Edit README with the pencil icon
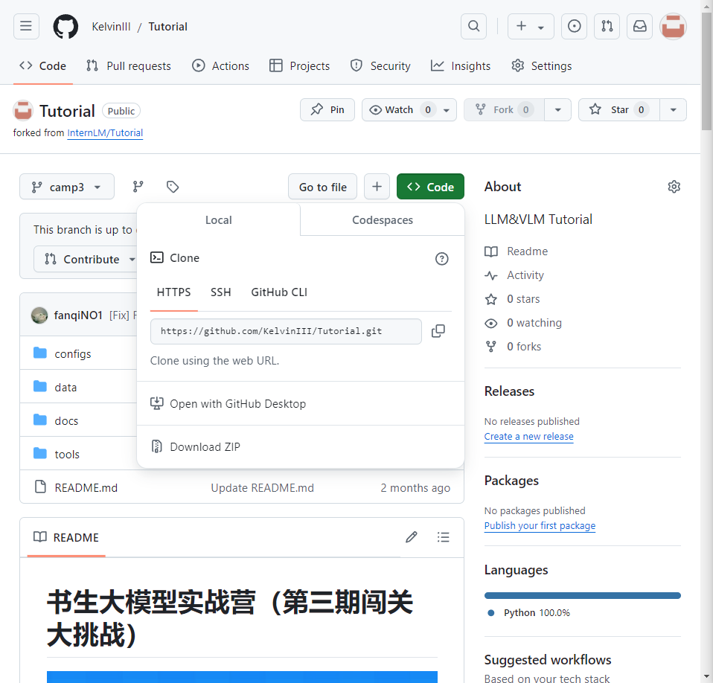The width and height of the screenshot is (713, 683). (x=411, y=537)
